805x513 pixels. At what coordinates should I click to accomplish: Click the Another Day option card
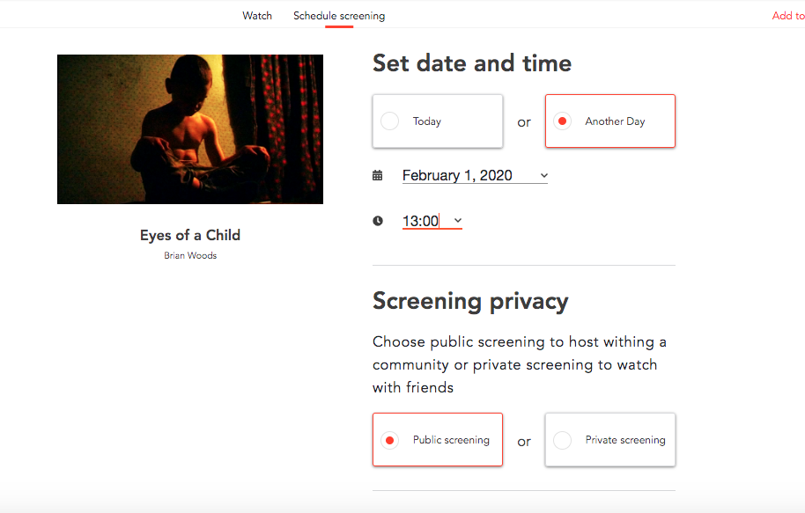pos(609,121)
